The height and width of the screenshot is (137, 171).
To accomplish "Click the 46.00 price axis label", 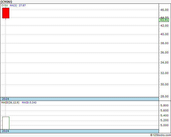I will (x=164, y=10).
